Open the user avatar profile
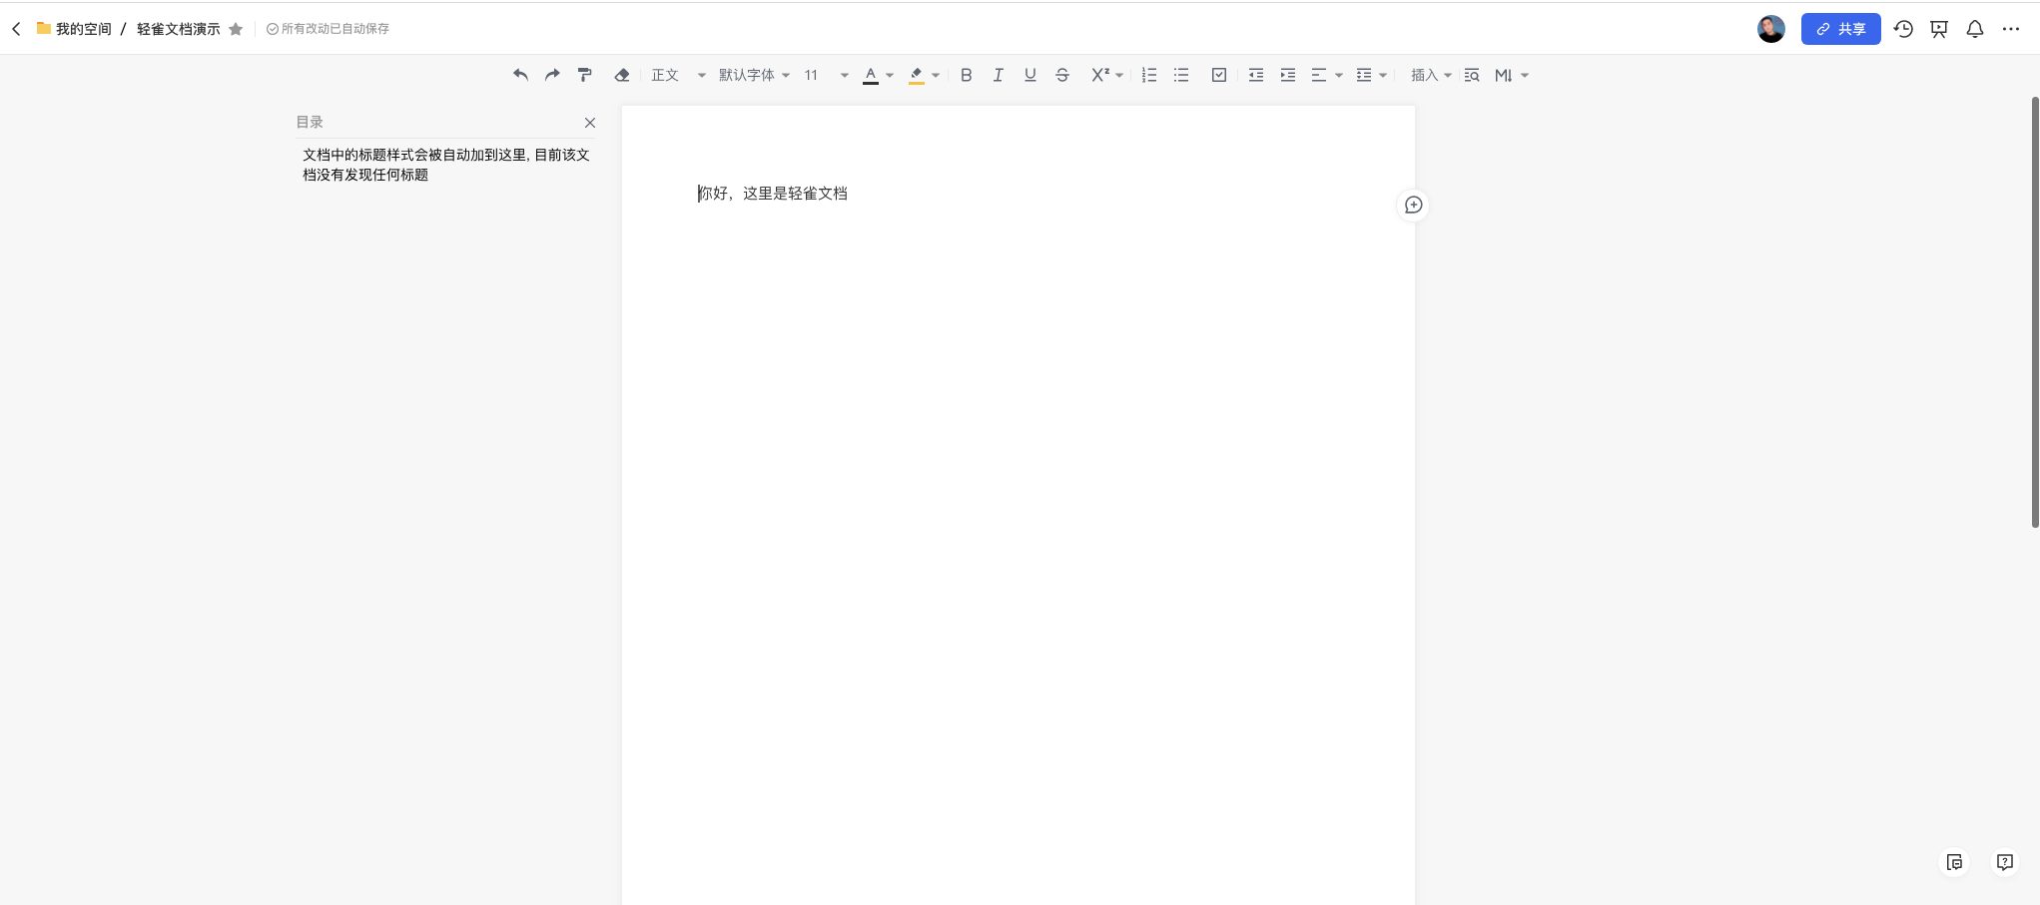 1771,29
